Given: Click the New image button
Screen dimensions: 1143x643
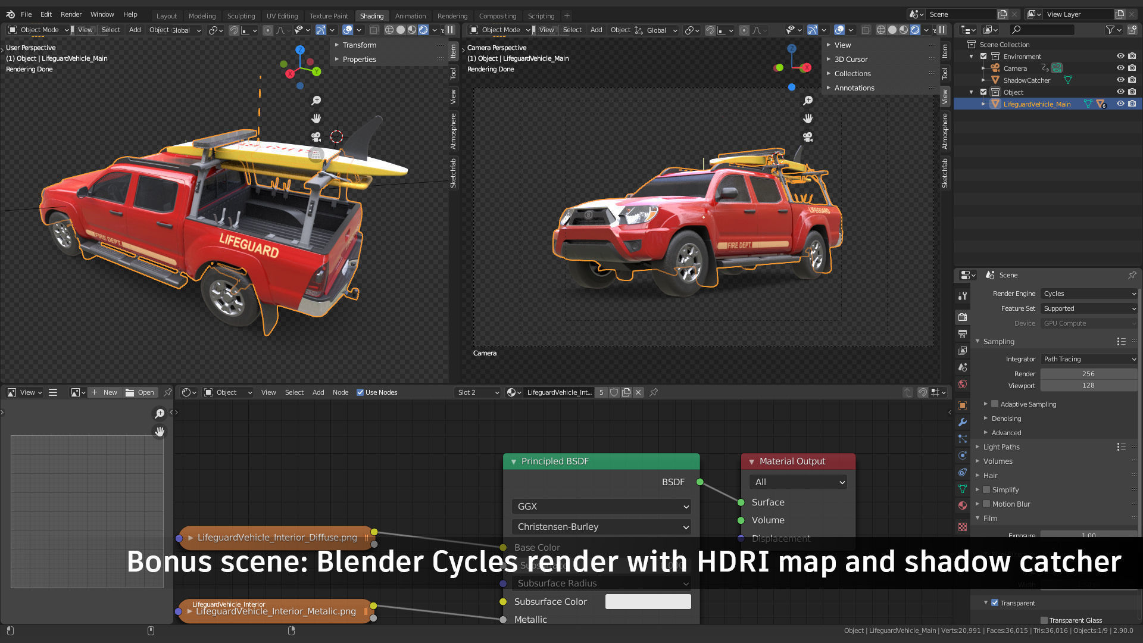Looking at the screenshot, I should (105, 392).
